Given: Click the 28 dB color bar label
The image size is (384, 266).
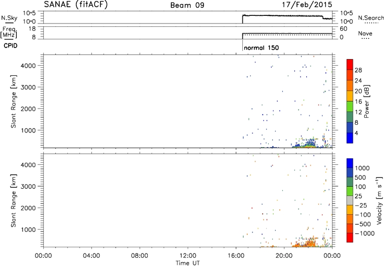Looking at the screenshot, I should pos(358,70).
